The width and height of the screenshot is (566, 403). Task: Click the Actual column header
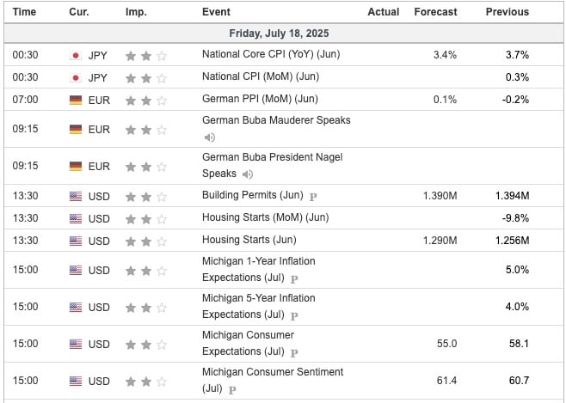click(384, 12)
